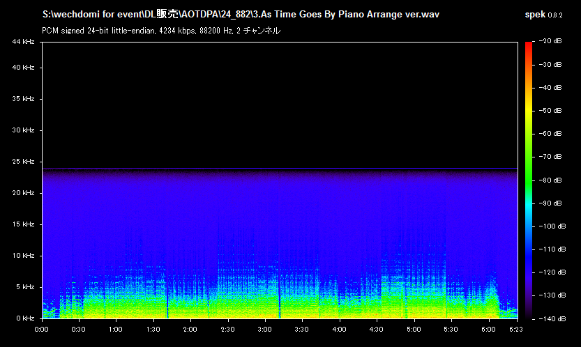Click the 25 kHz frequency axis label

(x=23, y=162)
